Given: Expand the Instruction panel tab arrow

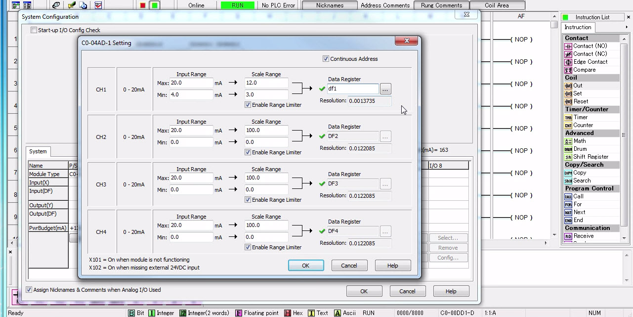Looking at the screenshot, I should pos(627,27).
